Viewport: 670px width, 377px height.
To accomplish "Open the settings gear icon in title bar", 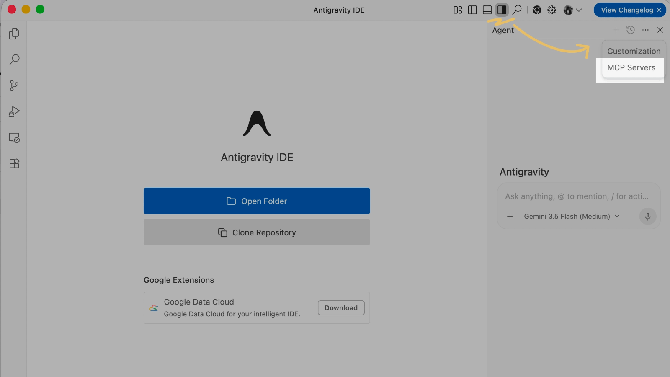I will click(x=552, y=10).
